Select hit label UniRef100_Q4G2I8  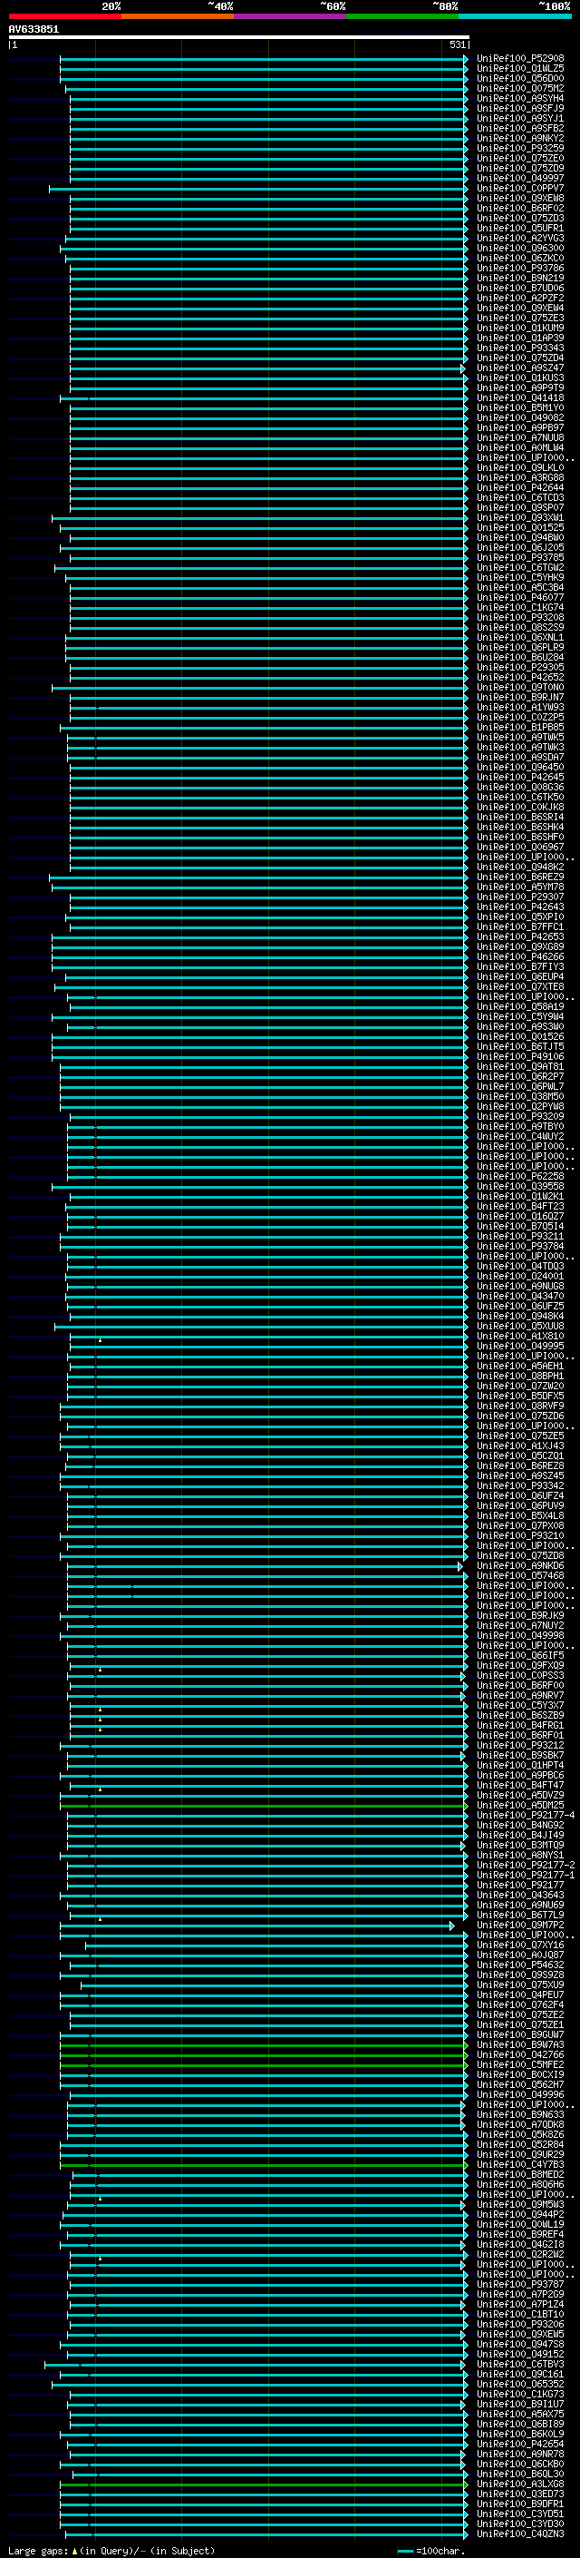pyautogui.click(x=520, y=2244)
